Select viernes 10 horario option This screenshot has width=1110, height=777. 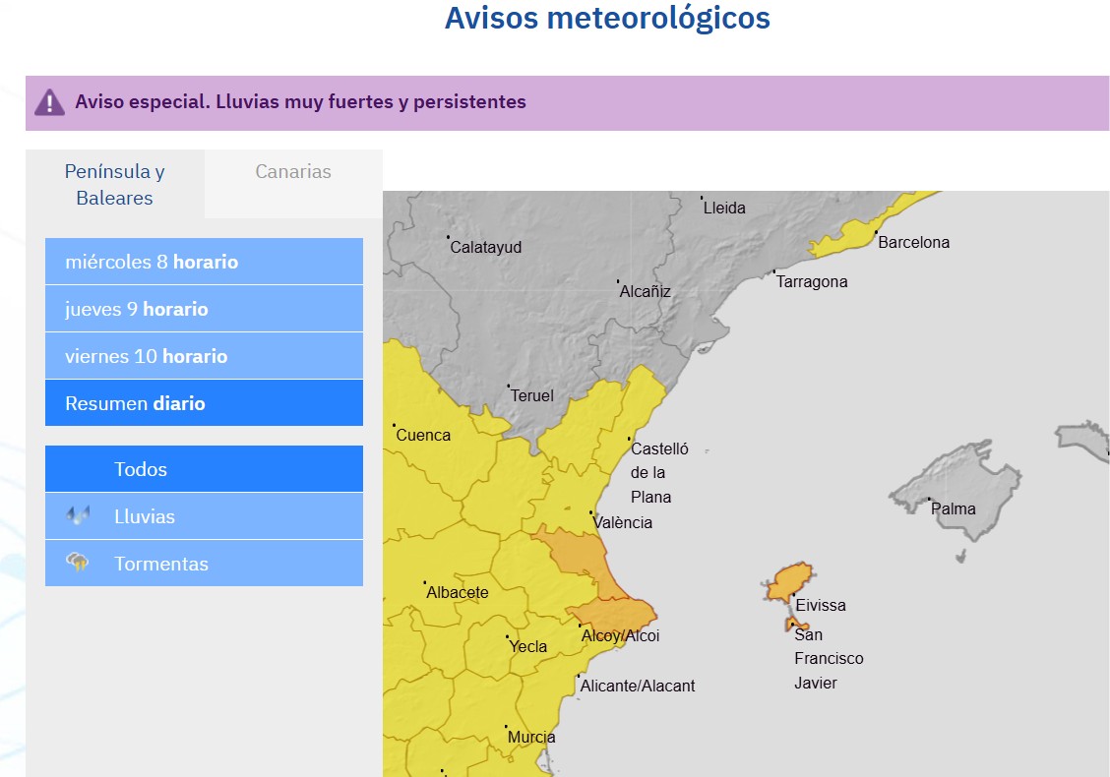[204, 356]
